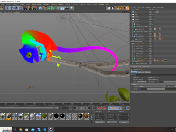Click the Render View clapperboard icon

[x=26, y=8]
